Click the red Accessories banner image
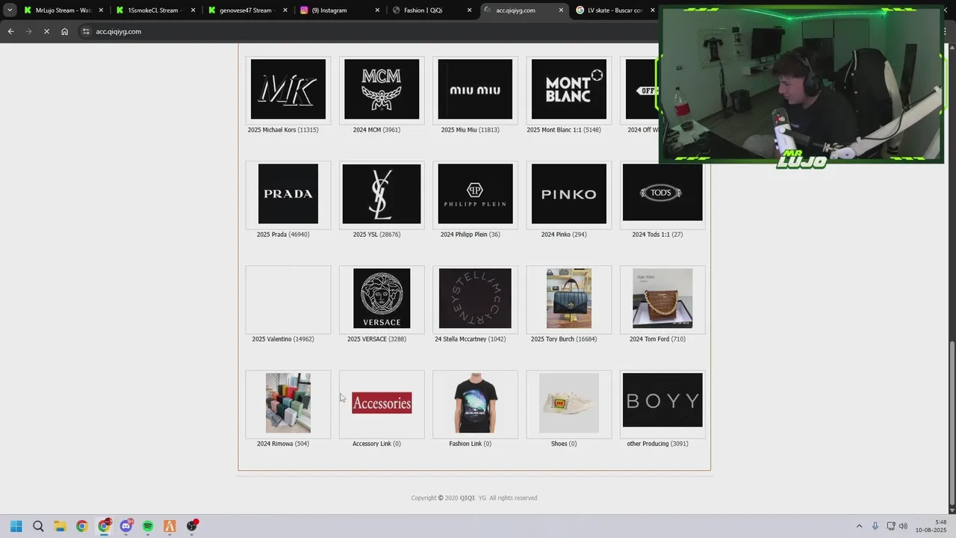Screen dimensions: 956x538 [x=382, y=403]
